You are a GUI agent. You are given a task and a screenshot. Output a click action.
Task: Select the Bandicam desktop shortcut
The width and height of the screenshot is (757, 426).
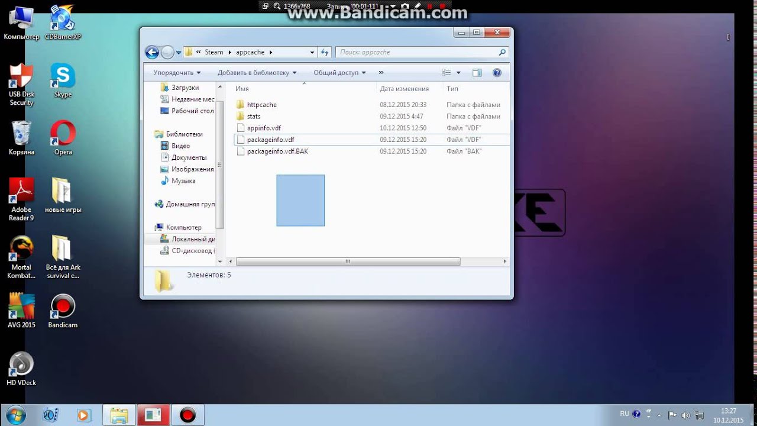pyautogui.click(x=63, y=311)
